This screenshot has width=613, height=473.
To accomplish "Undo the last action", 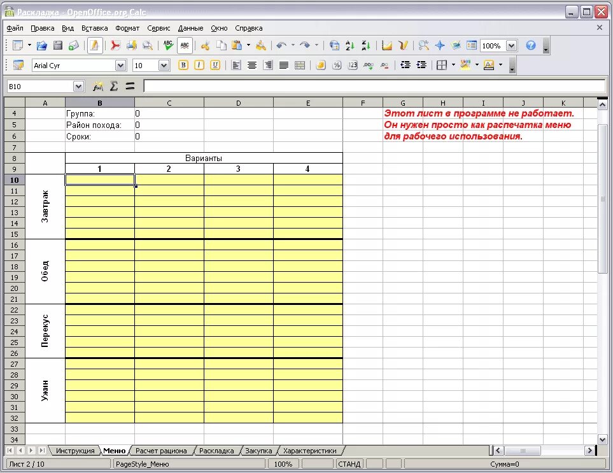I will [x=281, y=45].
